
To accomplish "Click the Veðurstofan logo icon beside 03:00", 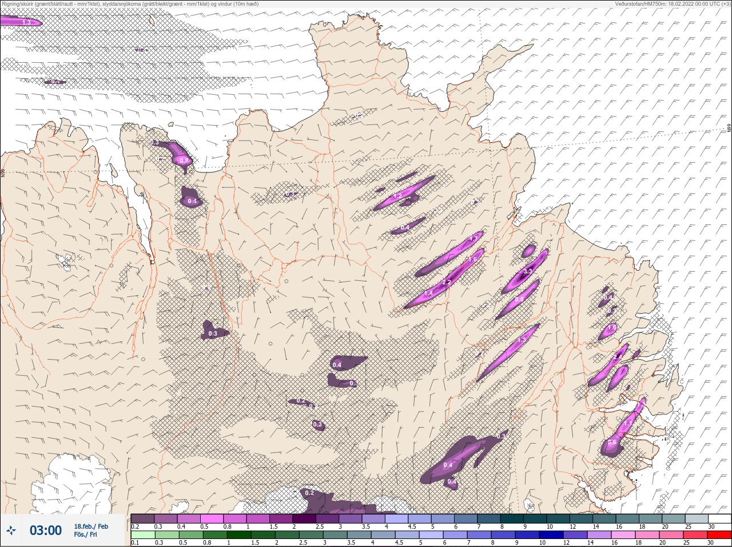I will (11, 530).
